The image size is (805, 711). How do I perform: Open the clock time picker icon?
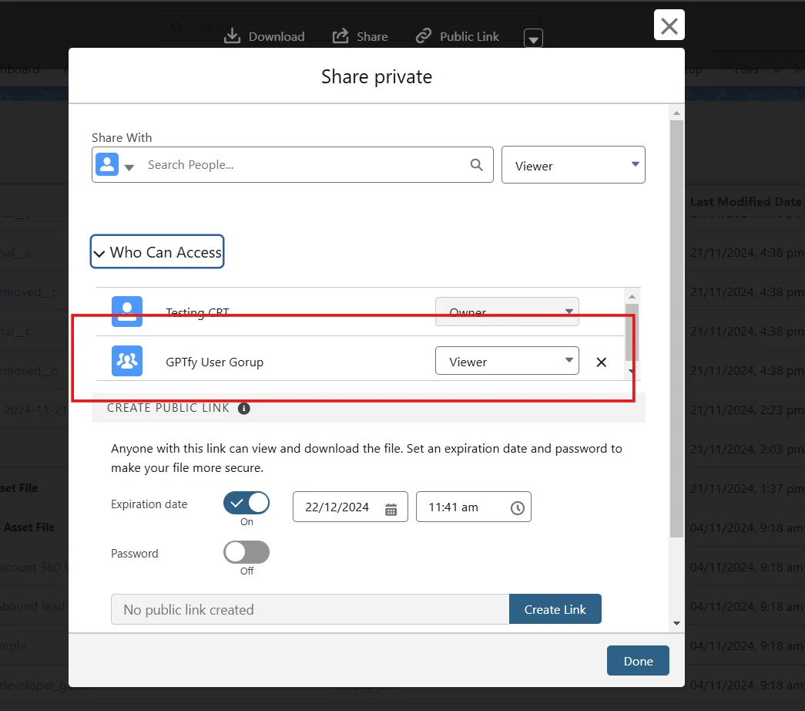click(x=518, y=508)
